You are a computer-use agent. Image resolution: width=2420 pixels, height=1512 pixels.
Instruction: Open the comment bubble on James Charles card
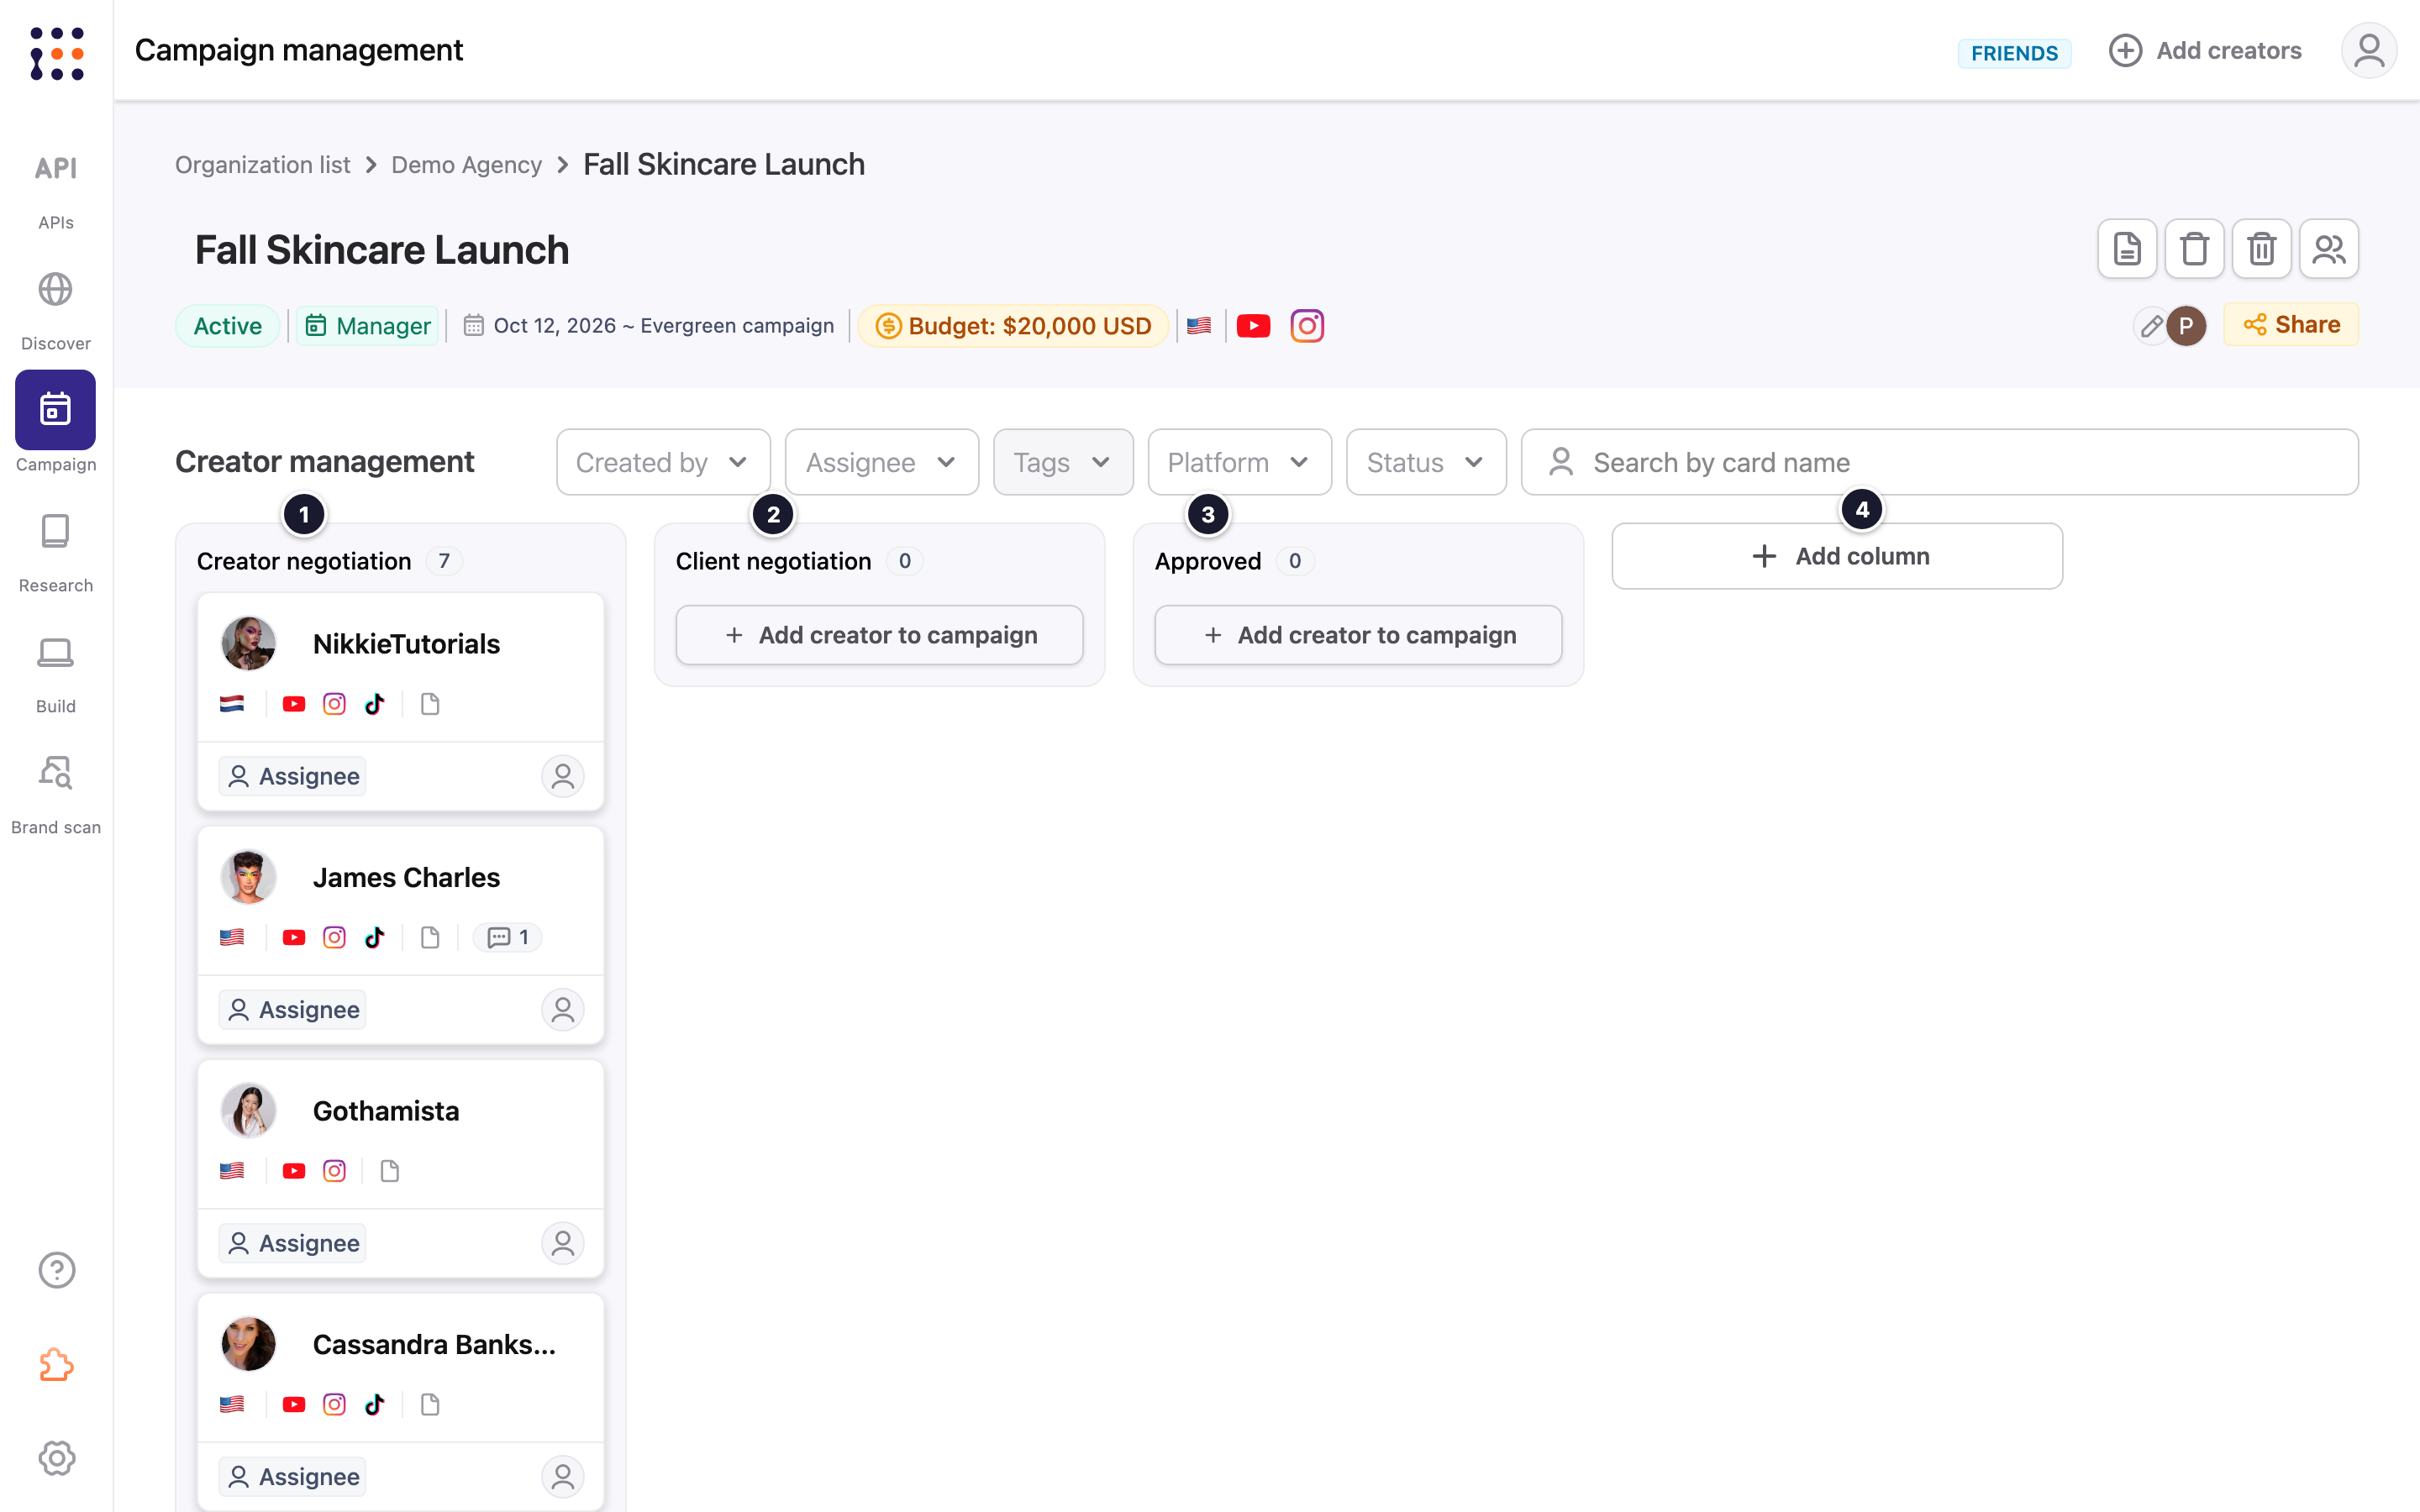(x=508, y=937)
